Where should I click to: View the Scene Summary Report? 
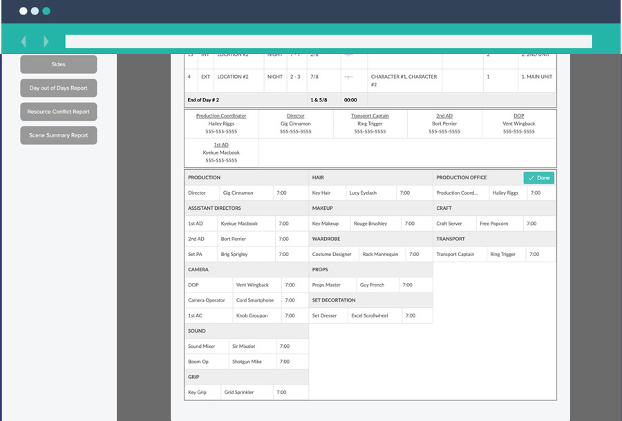tap(58, 135)
